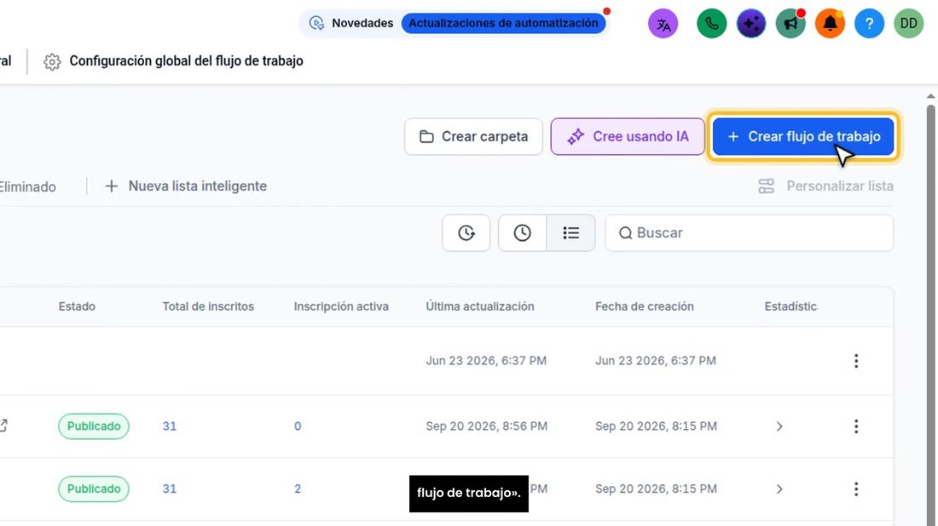Click the Inscripción activa column header
Image resolution: width=938 pixels, height=526 pixels.
point(341,306)
